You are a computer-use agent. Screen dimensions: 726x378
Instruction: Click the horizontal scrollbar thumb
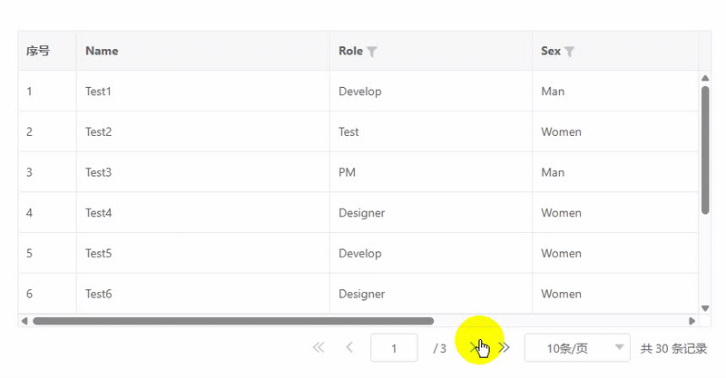232,321
